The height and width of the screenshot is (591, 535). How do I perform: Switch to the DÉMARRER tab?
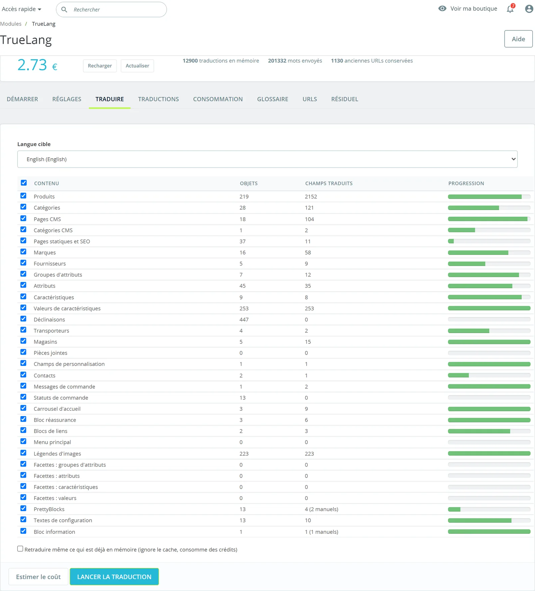pyautogui.click(x=22, y=99)
